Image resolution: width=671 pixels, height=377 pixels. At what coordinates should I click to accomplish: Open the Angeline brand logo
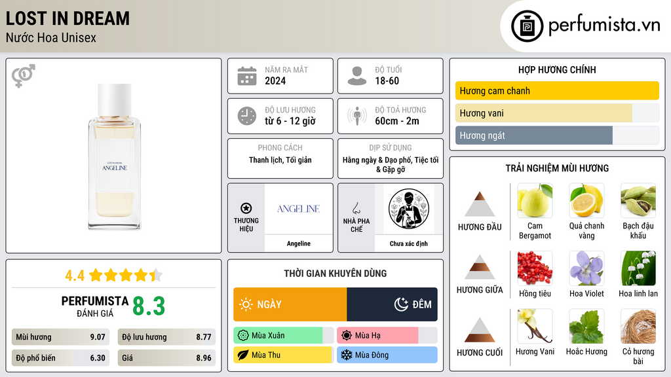[299, 209]
